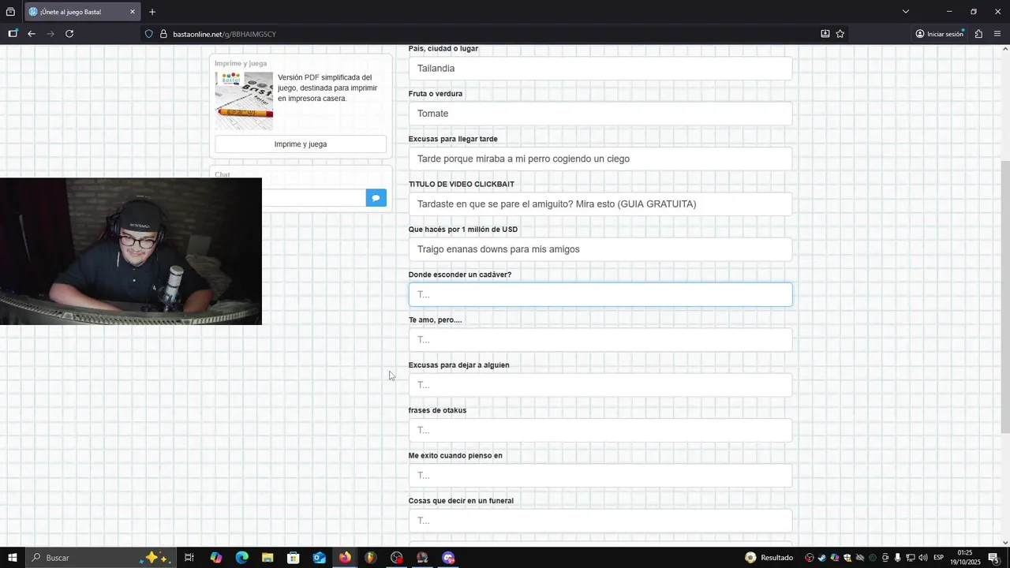Click the chat message input box

(x=314, y=198)
